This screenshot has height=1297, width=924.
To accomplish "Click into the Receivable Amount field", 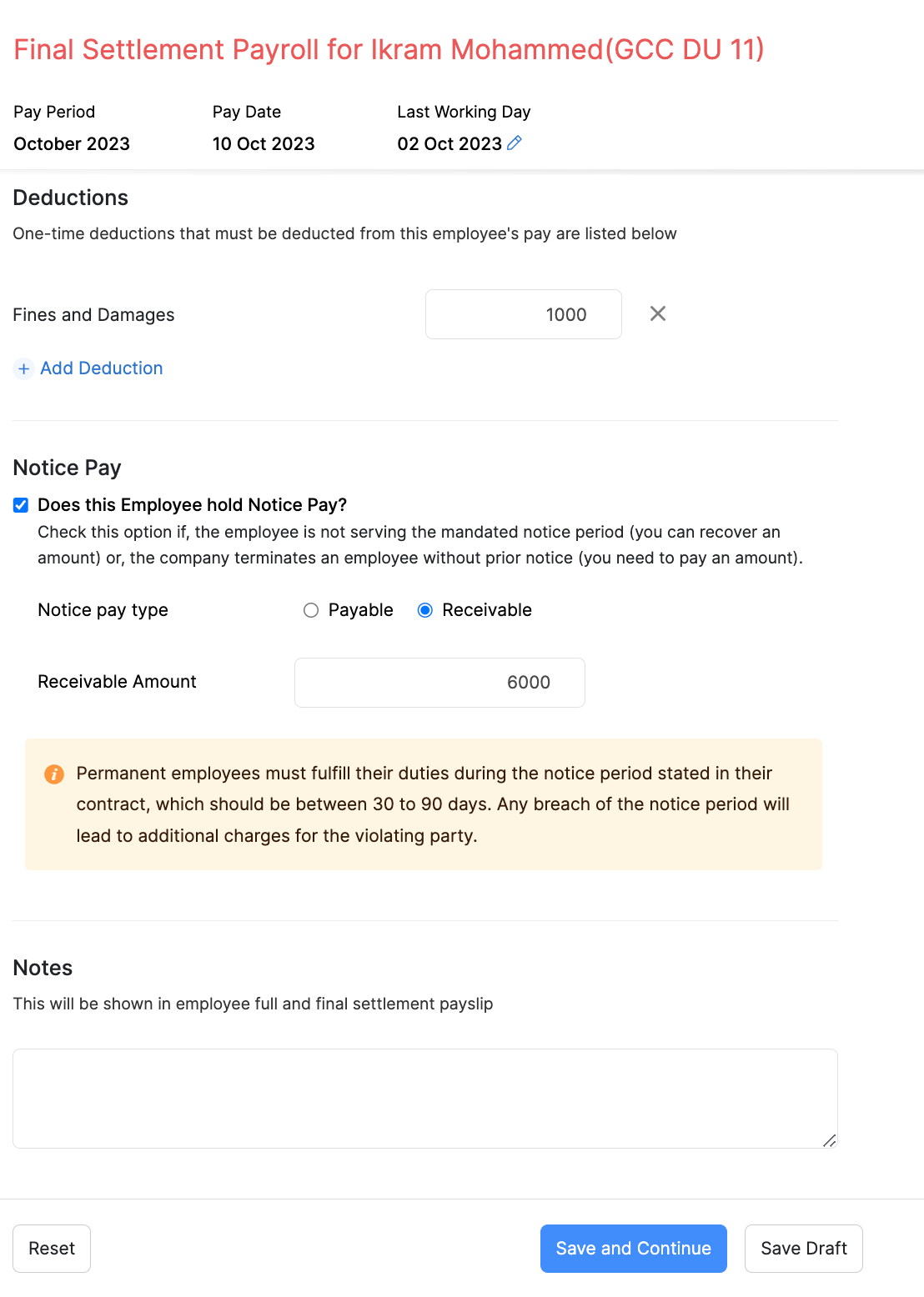I will 439,683.
